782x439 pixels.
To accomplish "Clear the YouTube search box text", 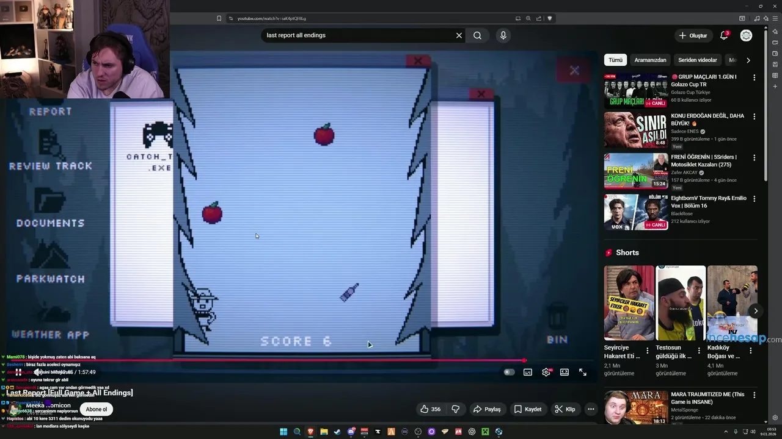I will (459, 35).
